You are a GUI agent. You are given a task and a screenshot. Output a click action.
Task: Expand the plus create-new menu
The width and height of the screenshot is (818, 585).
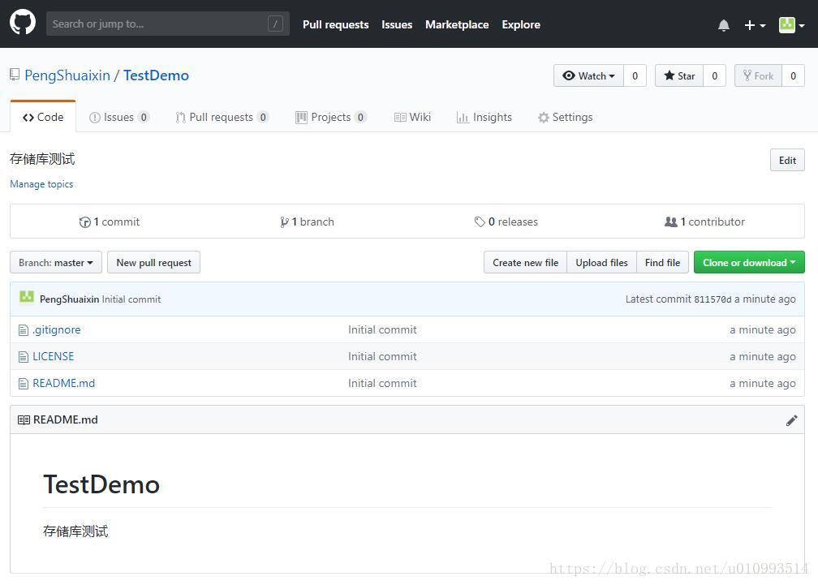755,25
